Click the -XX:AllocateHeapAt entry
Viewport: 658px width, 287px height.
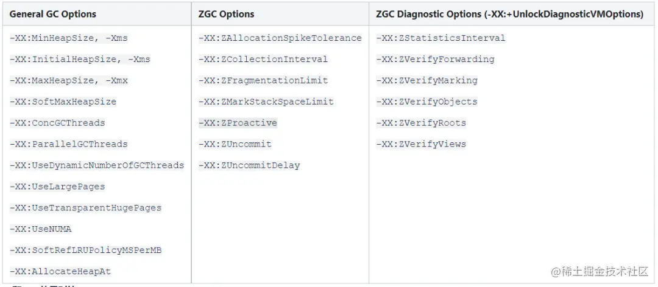(x=60, y=272)
